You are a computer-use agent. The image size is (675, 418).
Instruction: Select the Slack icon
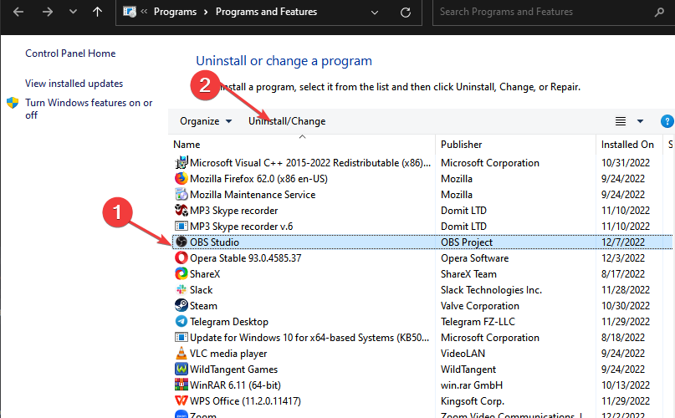(182, 290)
